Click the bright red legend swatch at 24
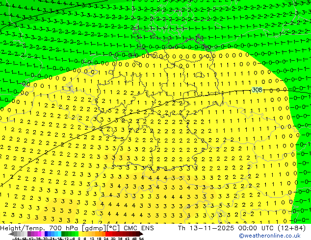The height and width of the screenshot is (240, 311). [107, 234]
